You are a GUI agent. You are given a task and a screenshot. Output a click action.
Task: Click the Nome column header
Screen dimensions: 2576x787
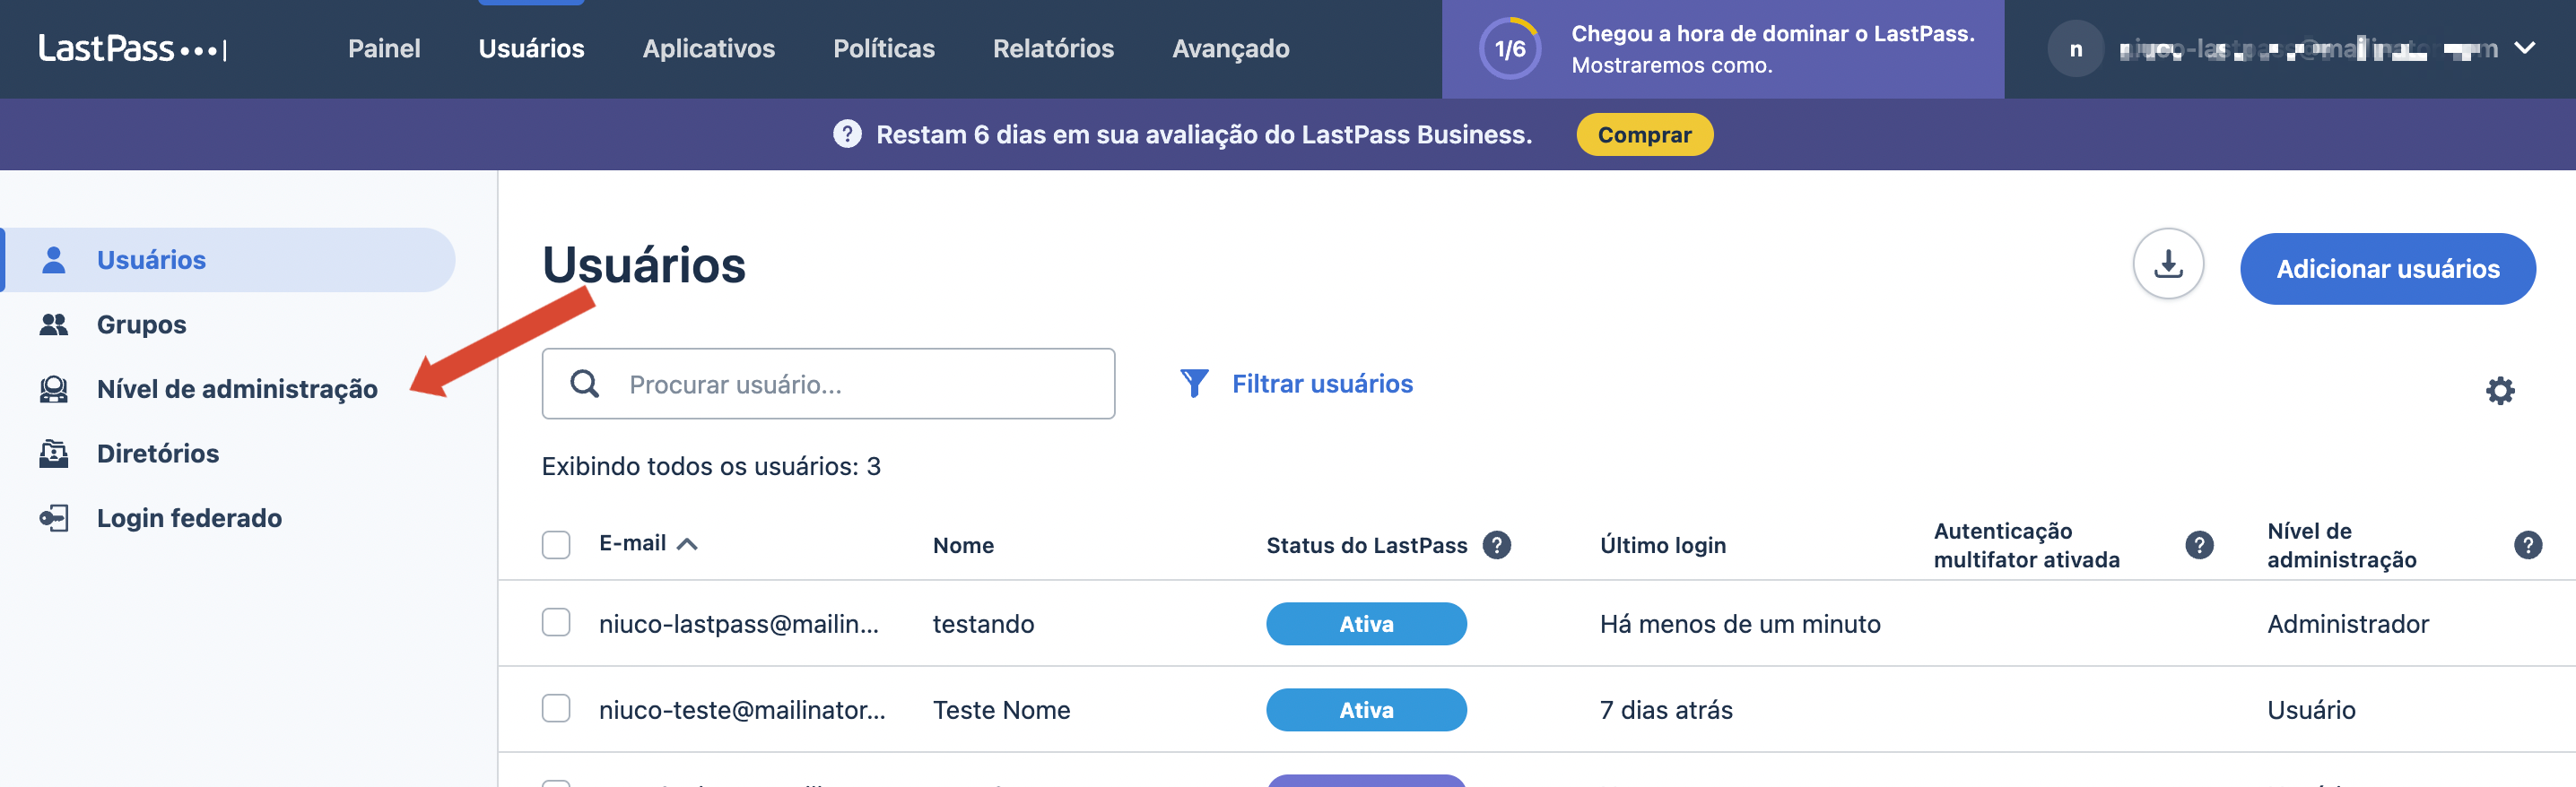pyautogui.click(x=963, y=545)
